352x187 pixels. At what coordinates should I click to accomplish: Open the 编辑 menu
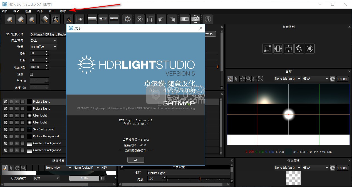[16, 11]
